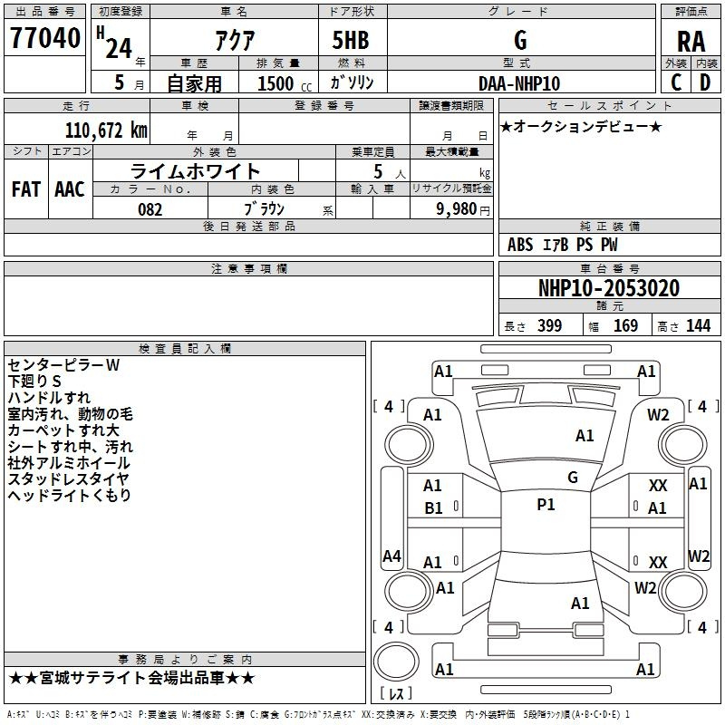The image size is (725, 725).
Task: Click the color number 082
Action: point(150,209)
